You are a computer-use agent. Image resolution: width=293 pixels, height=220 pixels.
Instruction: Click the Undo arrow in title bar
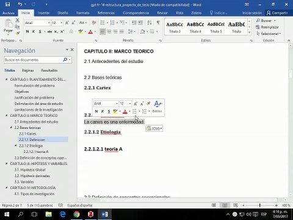(20, 4)
